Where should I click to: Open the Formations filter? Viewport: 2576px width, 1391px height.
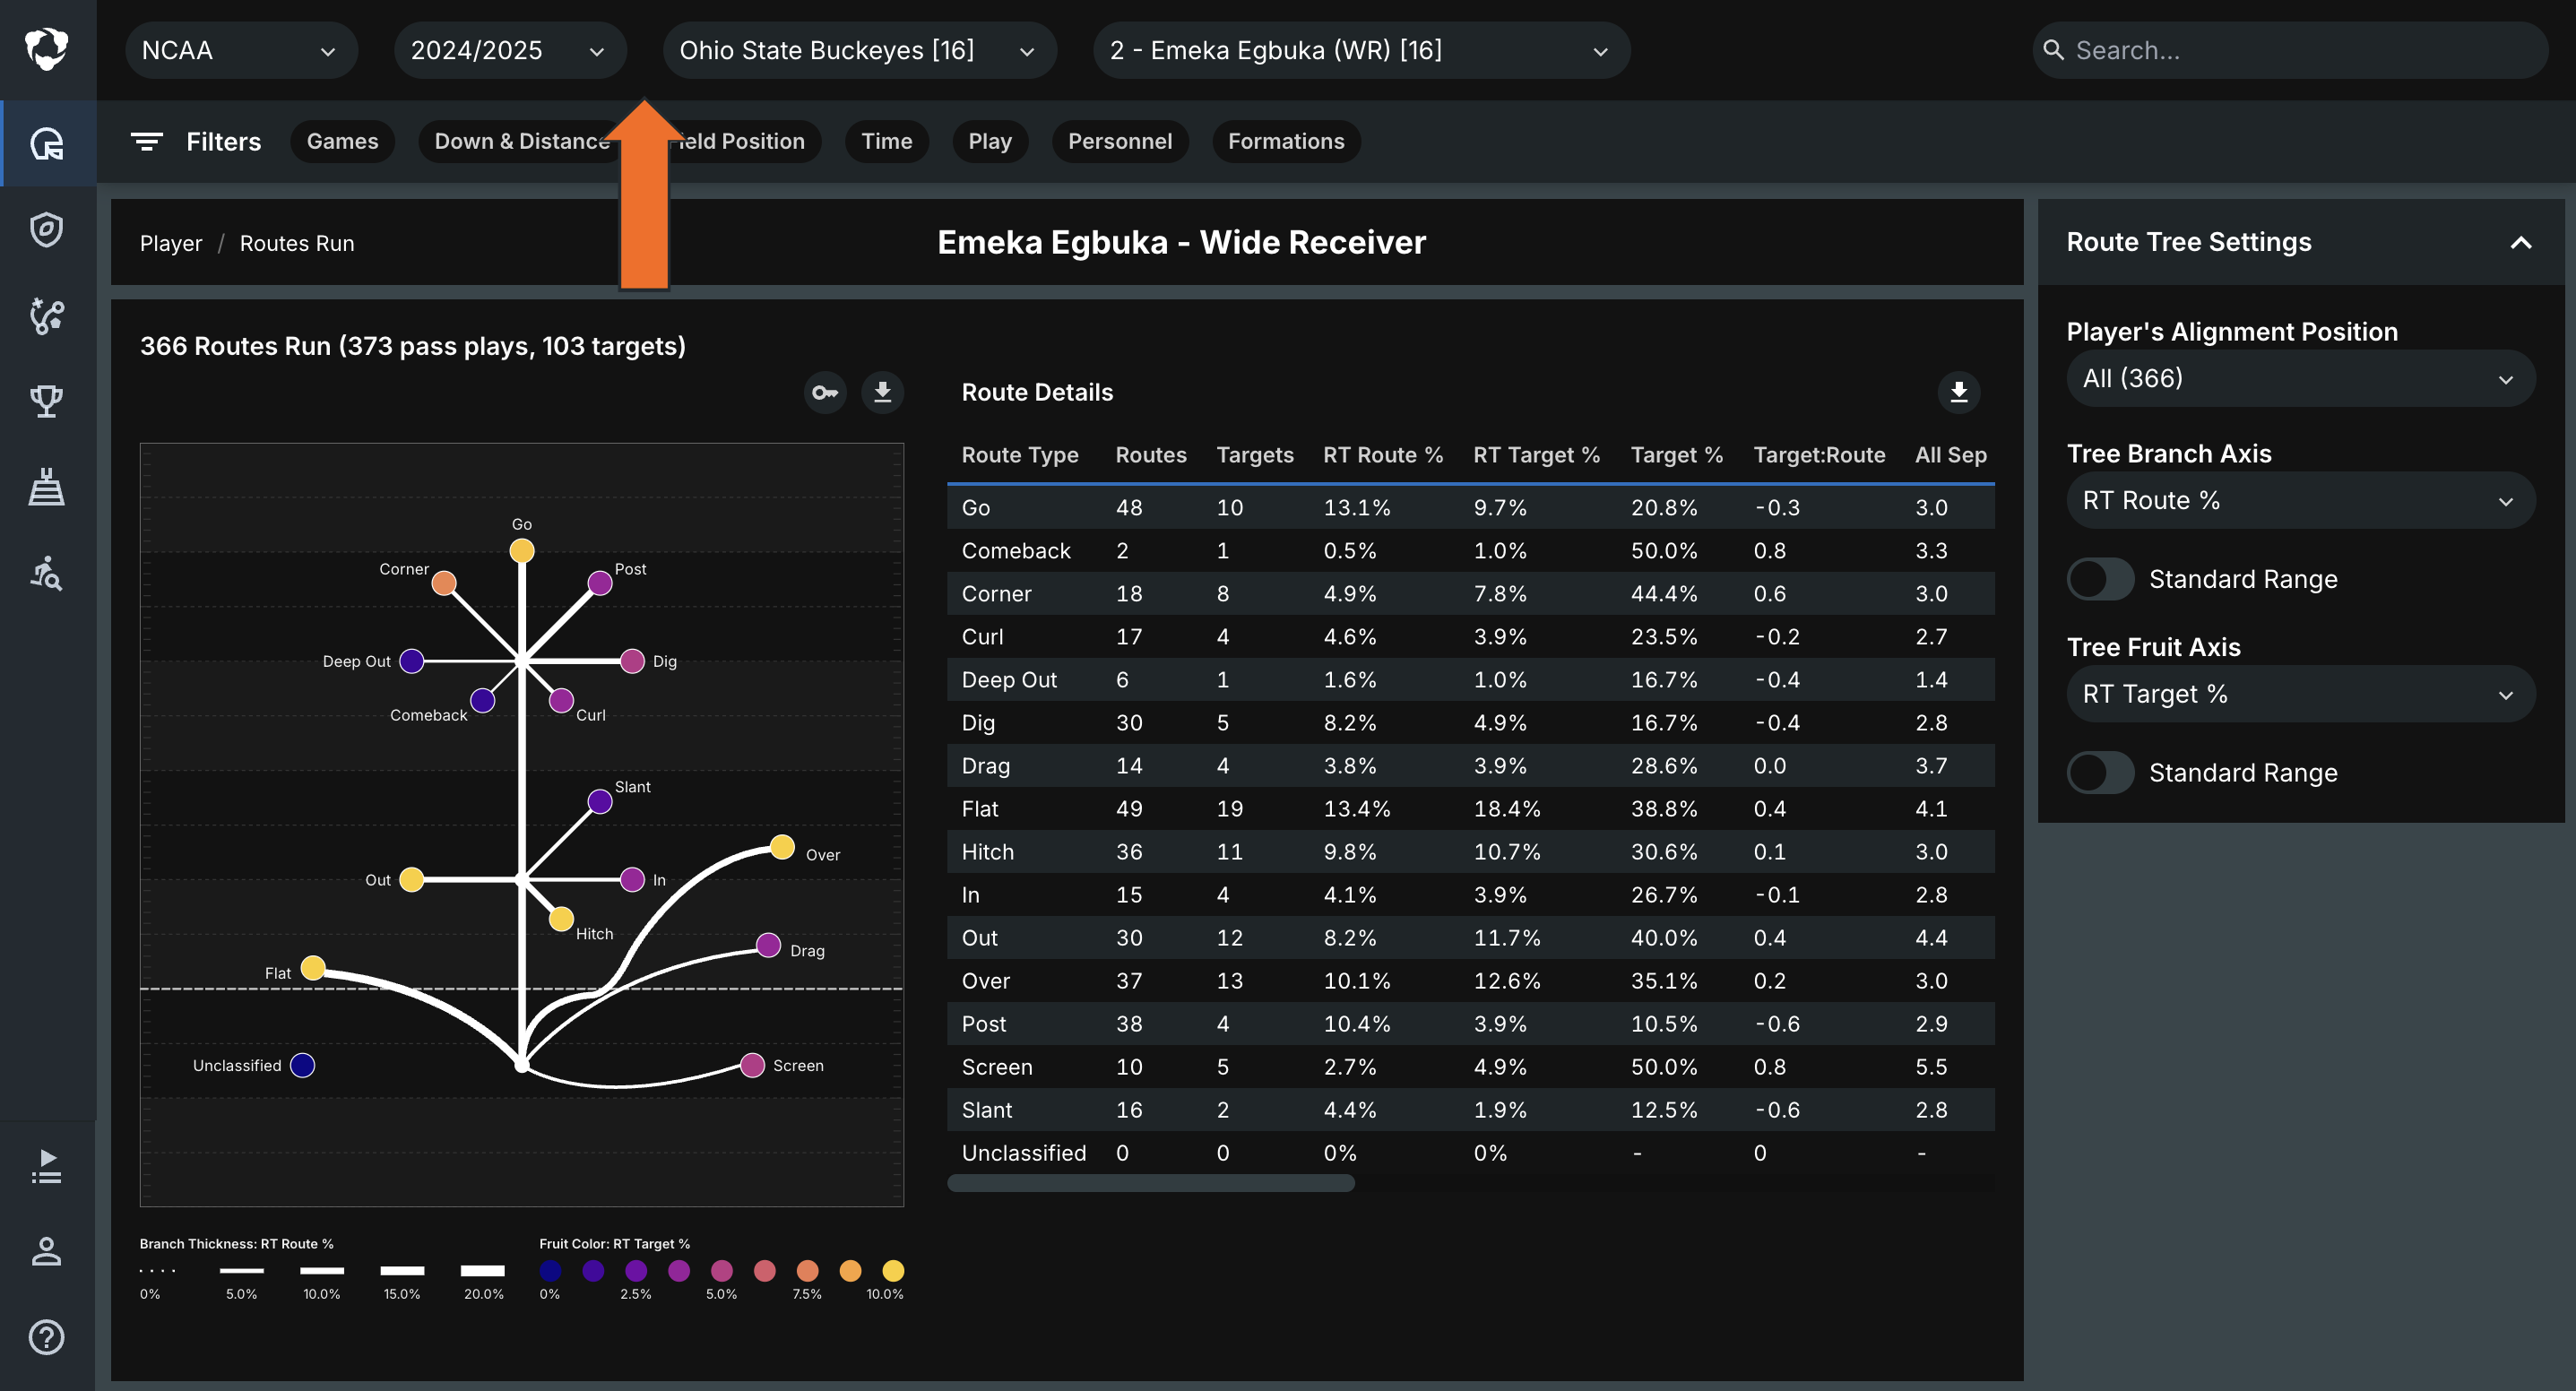1286,141
